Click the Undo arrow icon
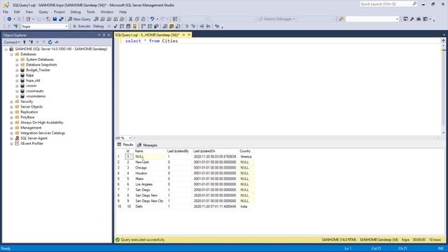Screen dimensions: 448x252 pyautogui.click(x=152, y=19)
